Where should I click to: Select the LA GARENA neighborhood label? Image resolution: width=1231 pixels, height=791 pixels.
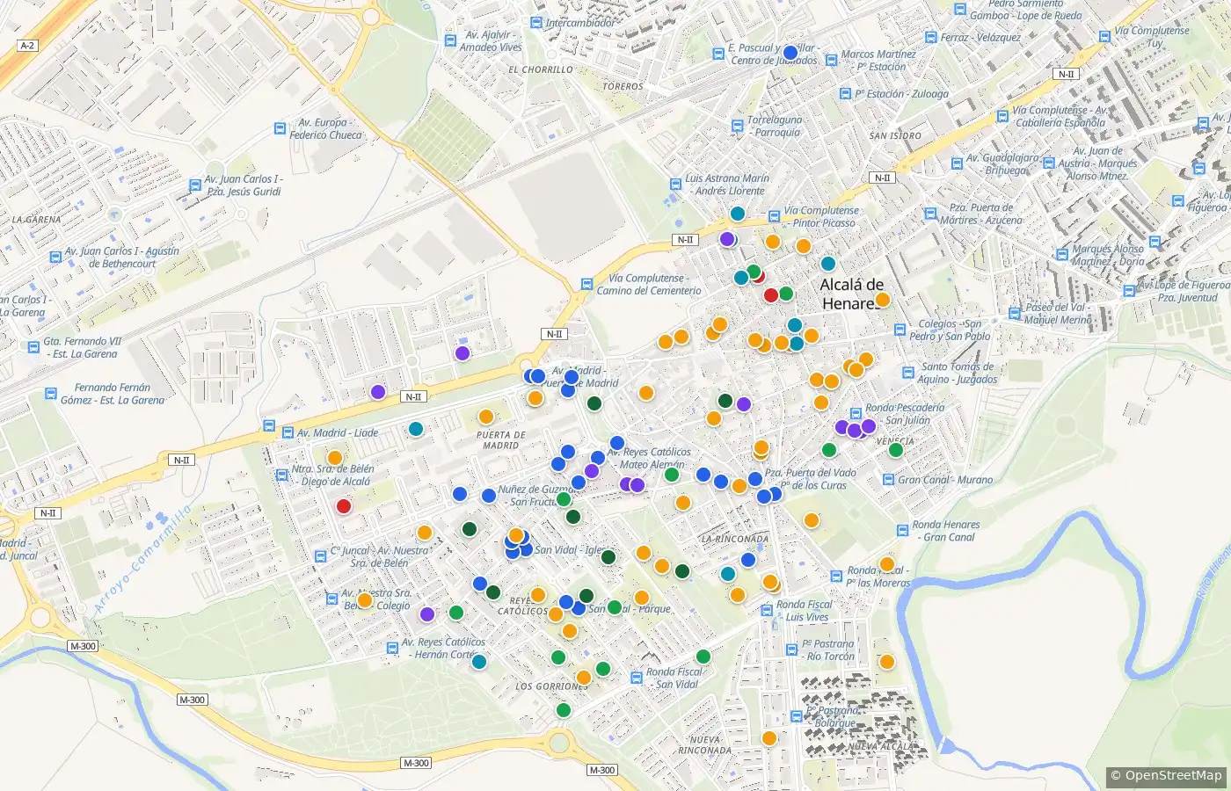click(x=37, y=220)
